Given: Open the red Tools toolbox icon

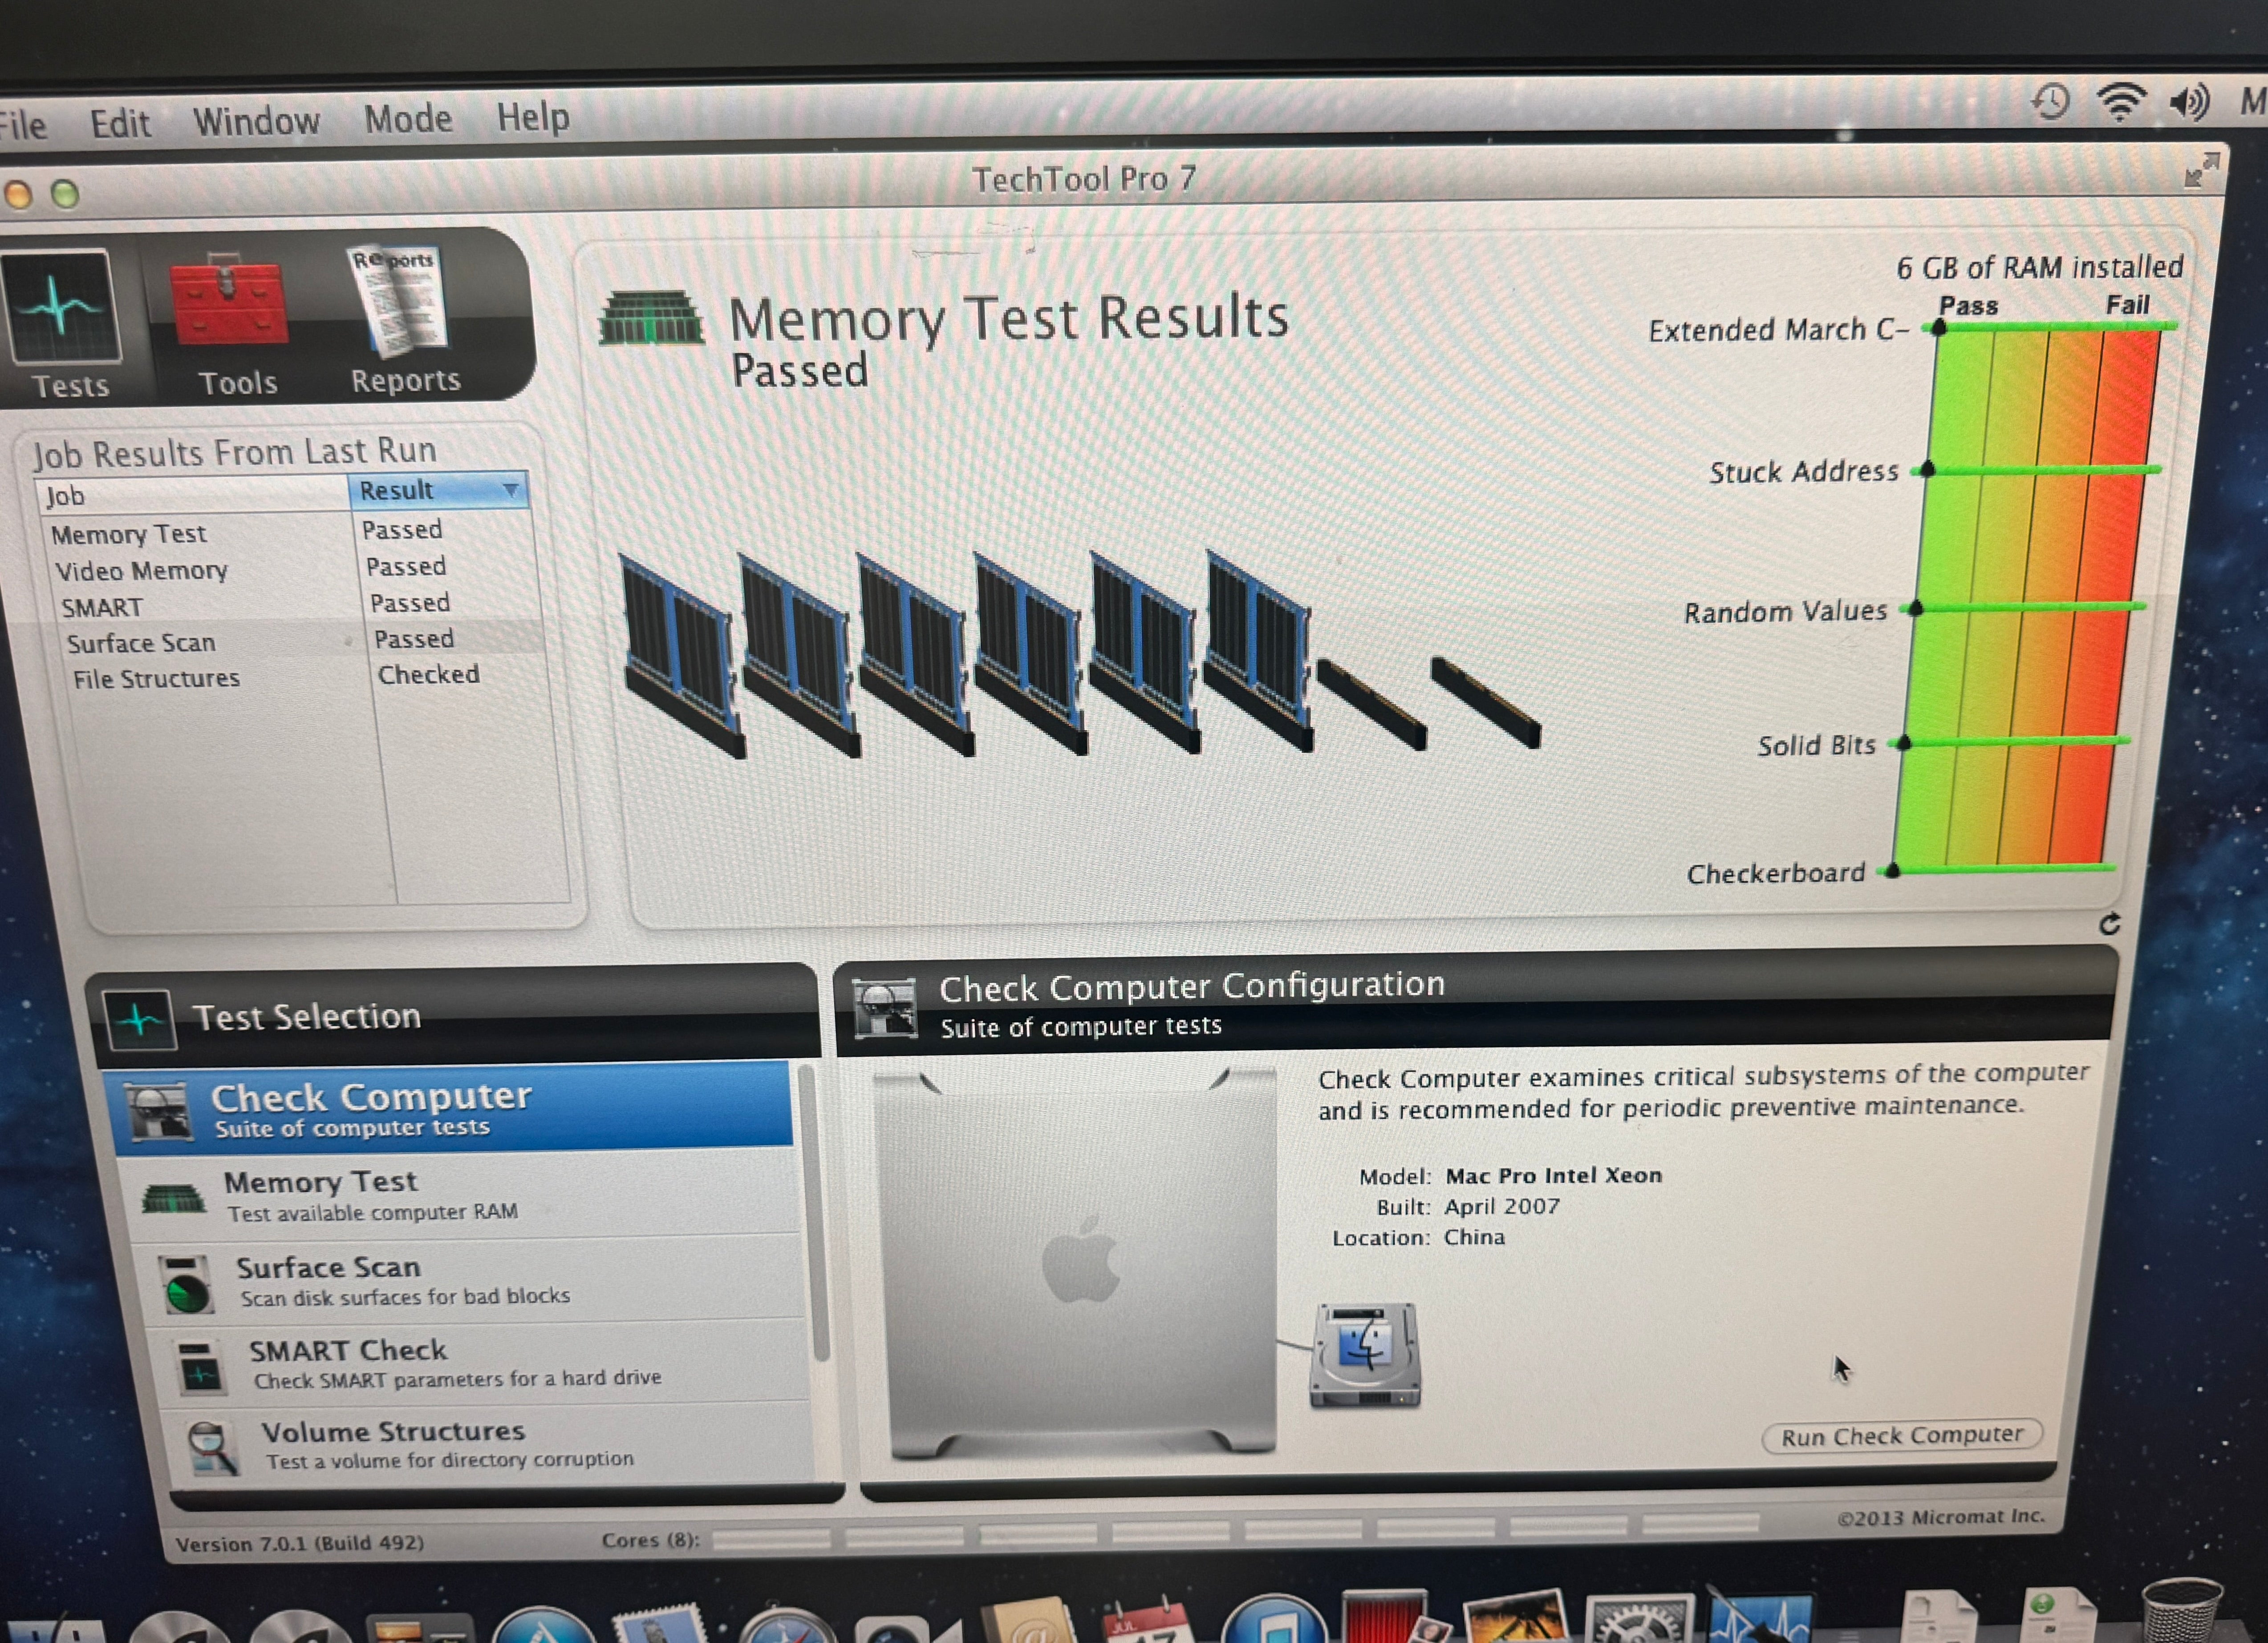Looking at the screenshot, I should 228,300.
